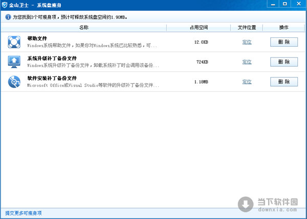Delete the 软件安装补丁备份文件 item
This screenshot has height=219, width=307.
283,82
